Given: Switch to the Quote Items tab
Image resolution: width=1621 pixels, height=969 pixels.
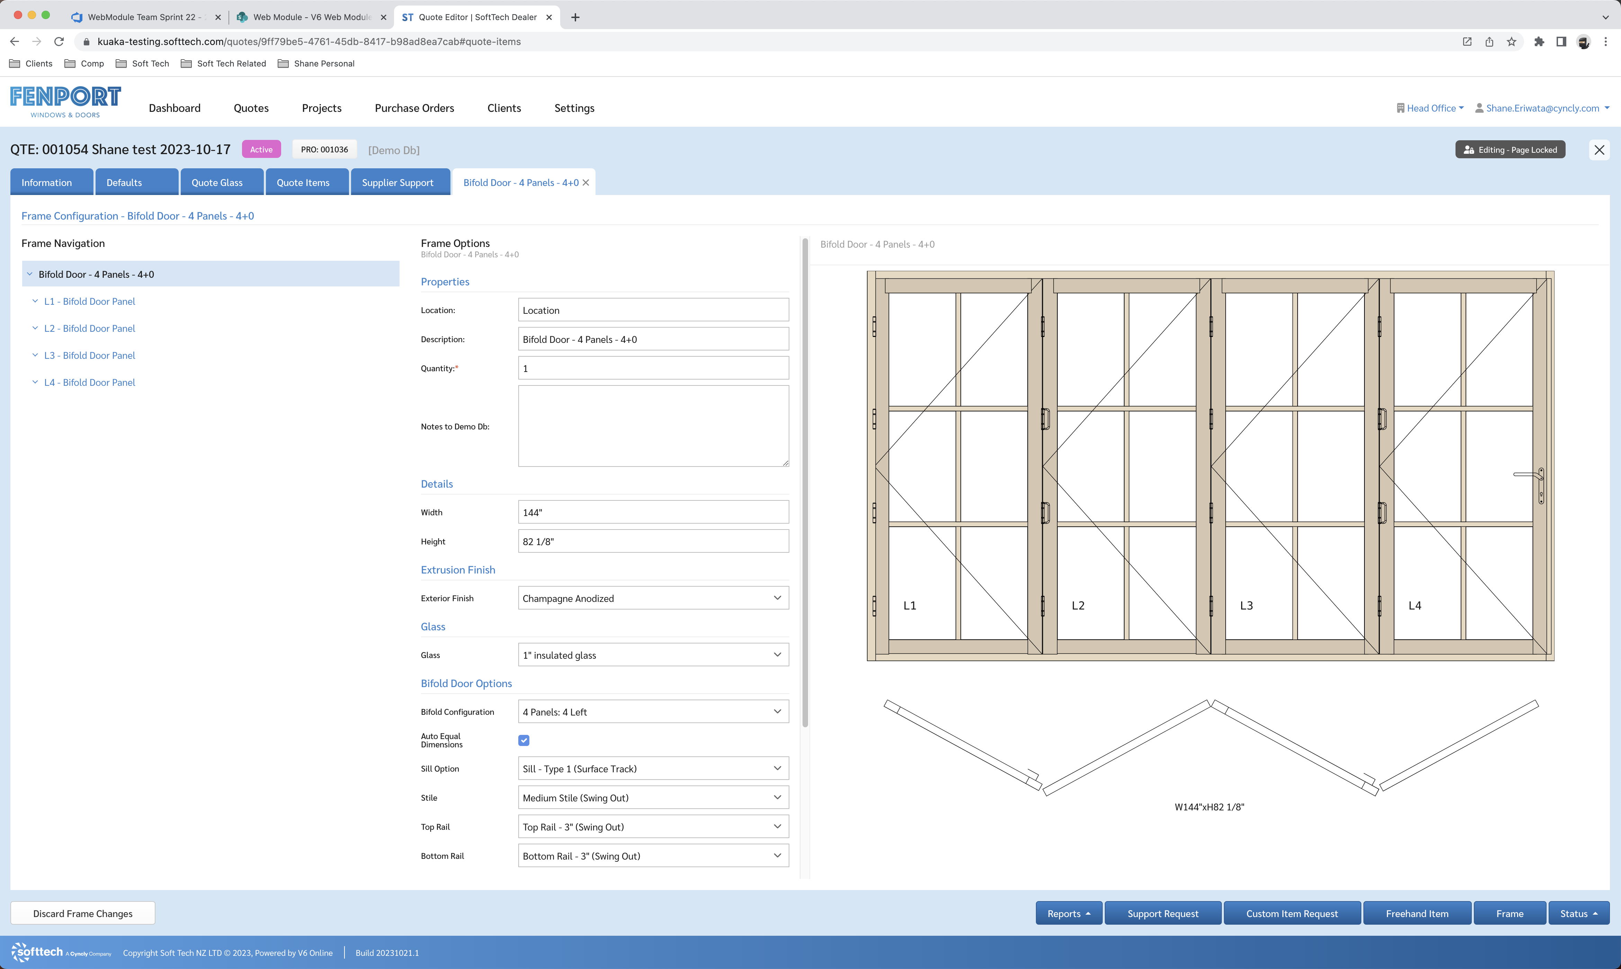Looking at the screenshot, I should coord(303,182).
